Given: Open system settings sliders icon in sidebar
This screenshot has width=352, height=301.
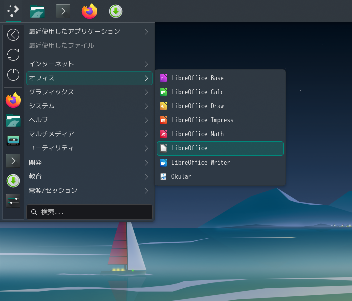Looking at the screenshot, I should tap(13, 201).
